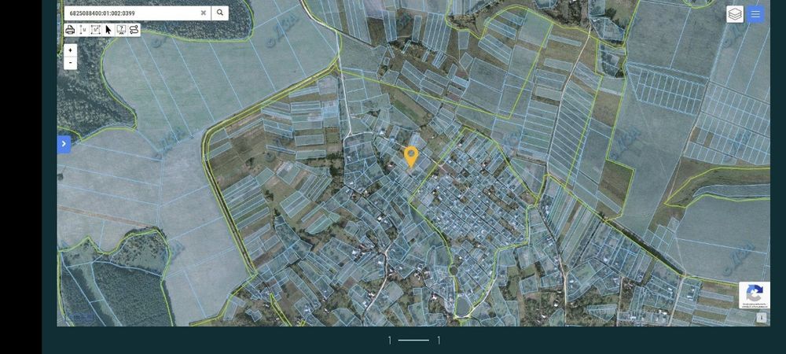786x354 pixels.
Task: Select the route drawing tool
Action: coord(134,30)
